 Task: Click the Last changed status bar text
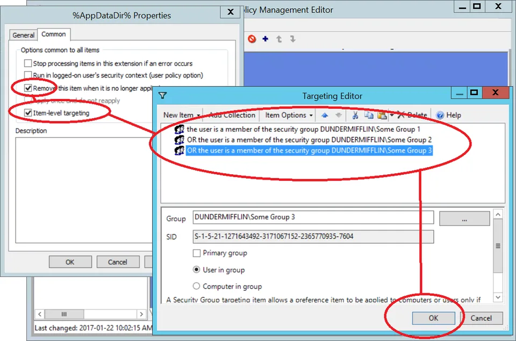click(93, 328)
